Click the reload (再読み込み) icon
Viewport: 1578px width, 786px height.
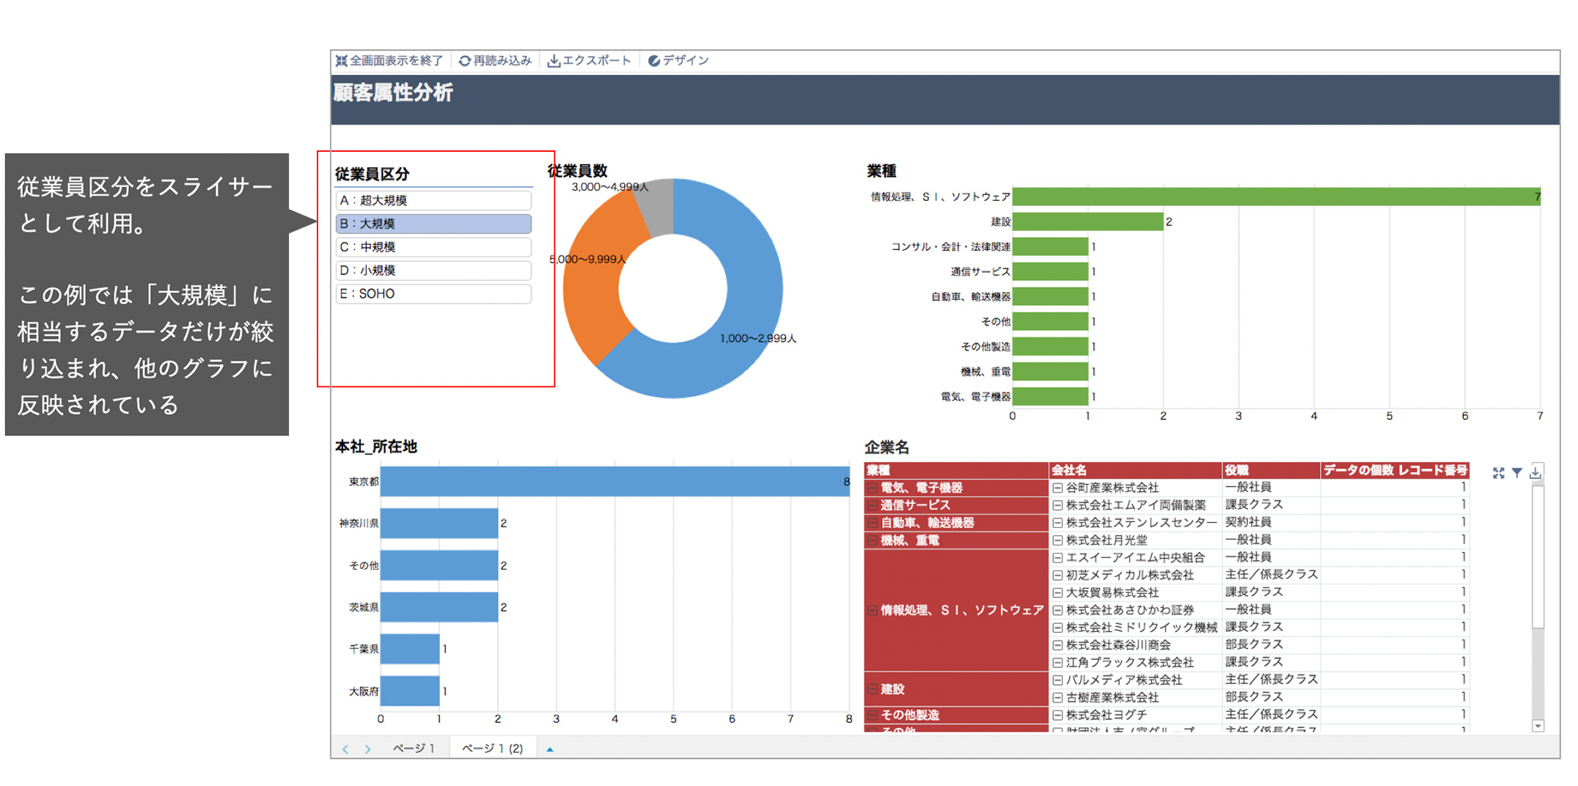(464, 61)
